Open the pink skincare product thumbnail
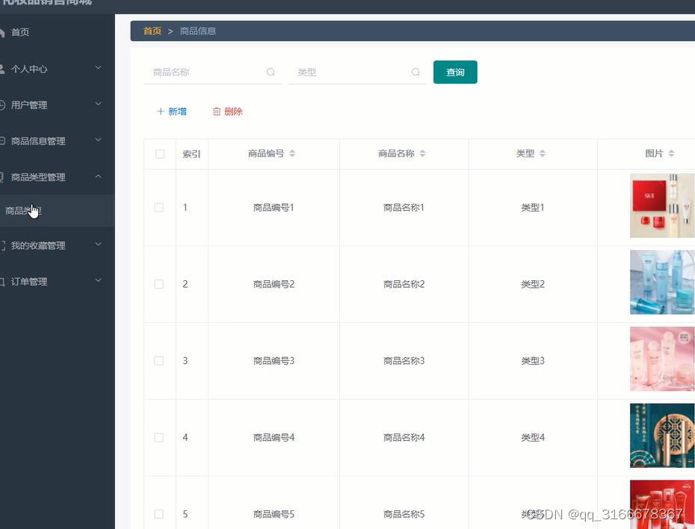This screenshot has height=529, width=695. click(x=662, y=359)
